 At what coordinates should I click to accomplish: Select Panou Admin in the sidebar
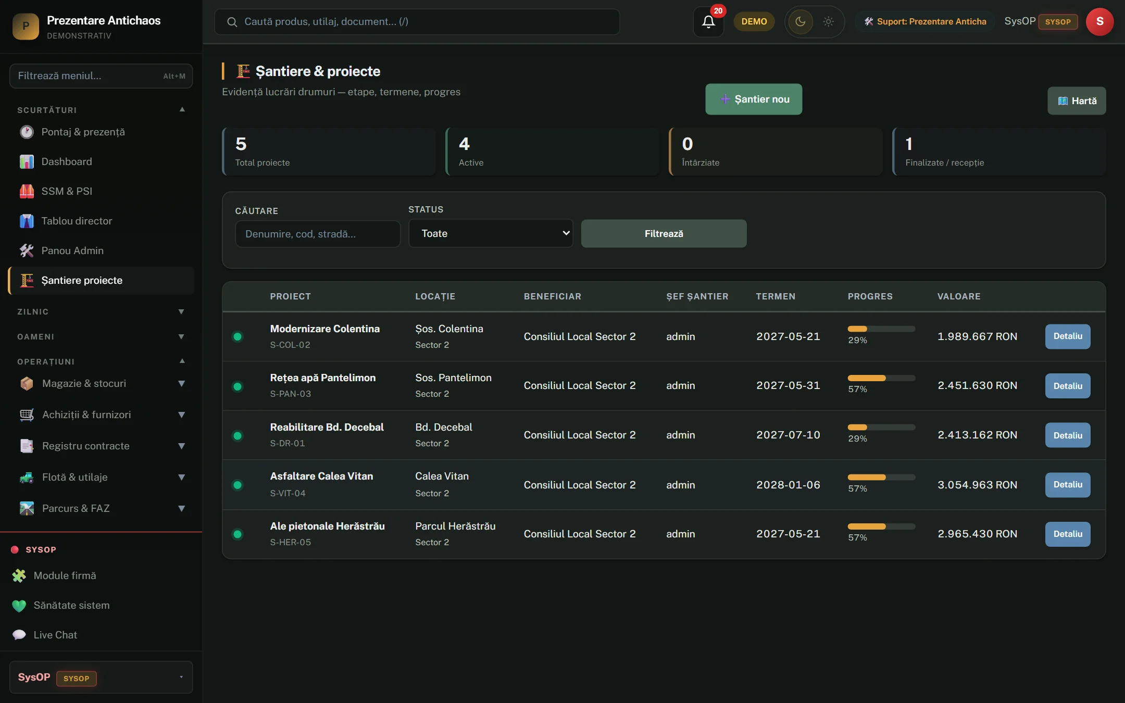tap(101, 251)
